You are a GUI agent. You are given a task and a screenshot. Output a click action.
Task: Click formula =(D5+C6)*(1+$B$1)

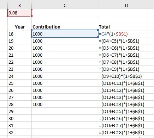pyautogui.click(x=126, y=48)
